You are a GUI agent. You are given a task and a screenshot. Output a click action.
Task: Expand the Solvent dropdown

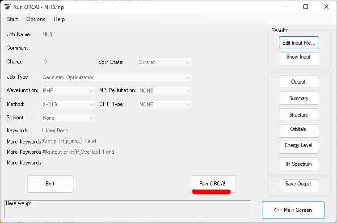[x=68, y=118]
